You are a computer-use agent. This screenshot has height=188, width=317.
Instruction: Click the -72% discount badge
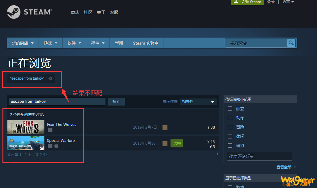click(x=176, y=143)
